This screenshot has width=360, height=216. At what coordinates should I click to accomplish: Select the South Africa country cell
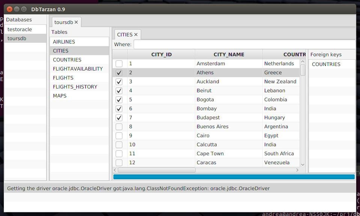click(x=281, y=154)
